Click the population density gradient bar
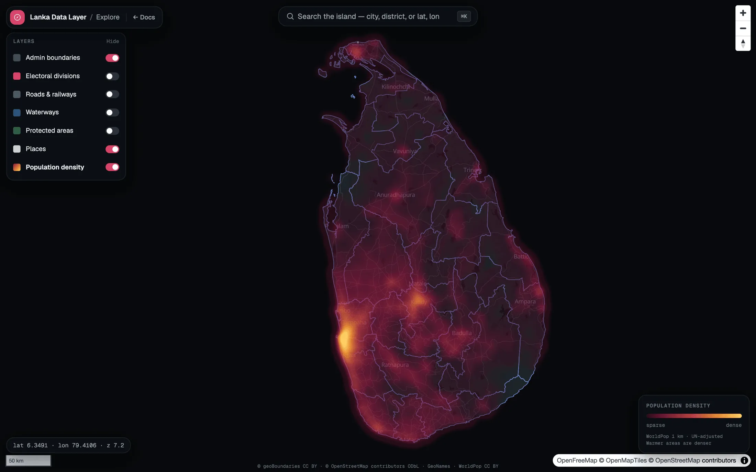 [x=694, y=416]
